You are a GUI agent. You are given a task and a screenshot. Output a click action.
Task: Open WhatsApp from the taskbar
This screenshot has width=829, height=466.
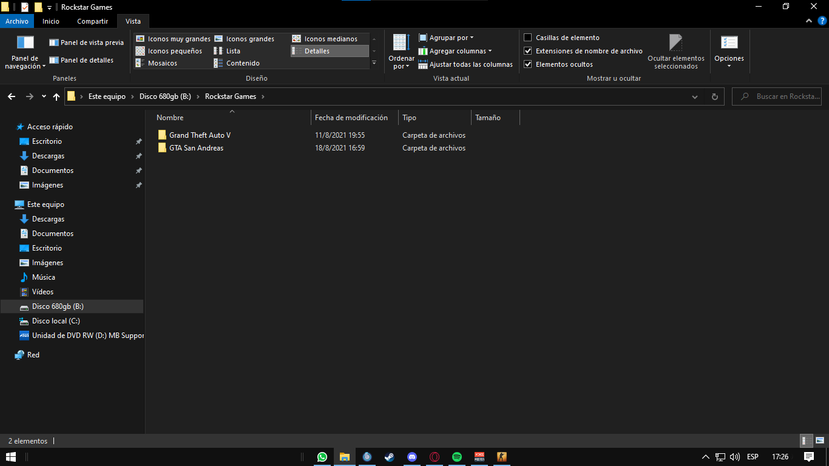click(322, 457)
